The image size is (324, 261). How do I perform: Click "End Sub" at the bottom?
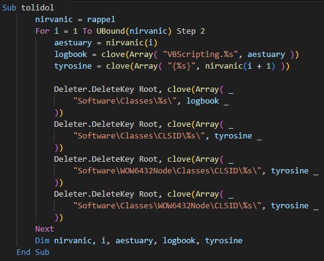(x=33, y=252)
